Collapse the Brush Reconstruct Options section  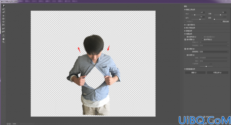(x=185, y=69)
